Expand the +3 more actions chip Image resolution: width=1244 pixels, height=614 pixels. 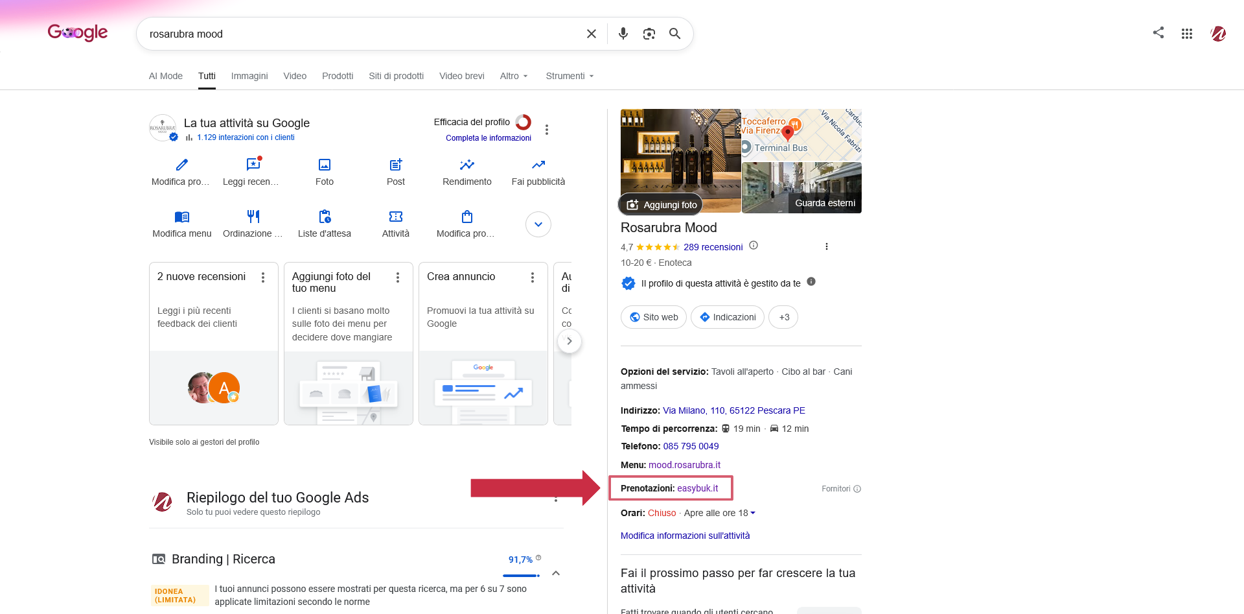[x=783, y=317]
